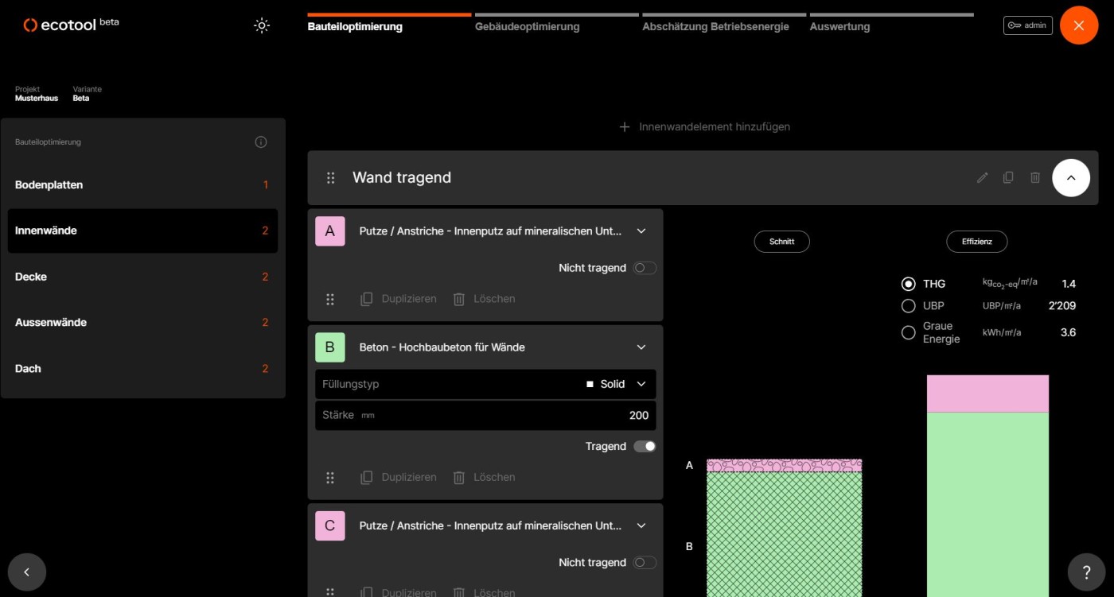Open help with the question mark button
The image size is (1114, 597).
click(x=1086, y=572)
